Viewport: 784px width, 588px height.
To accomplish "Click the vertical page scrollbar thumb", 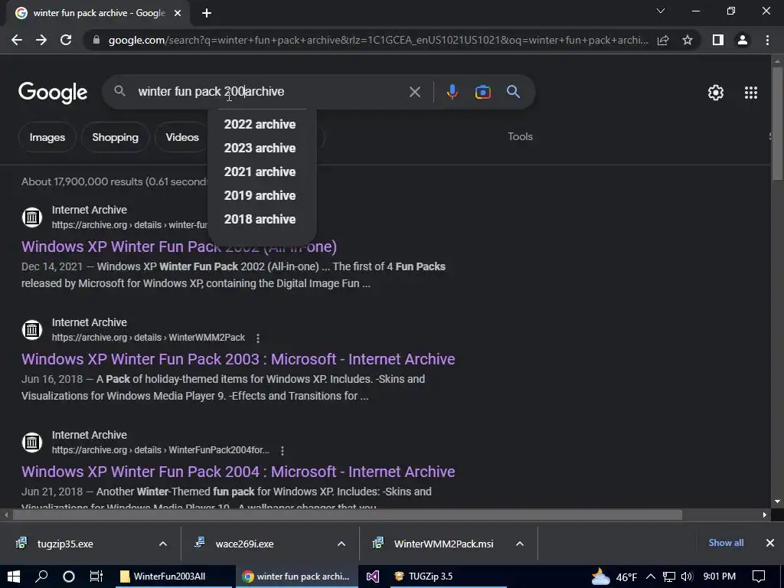I will (777, 122).
